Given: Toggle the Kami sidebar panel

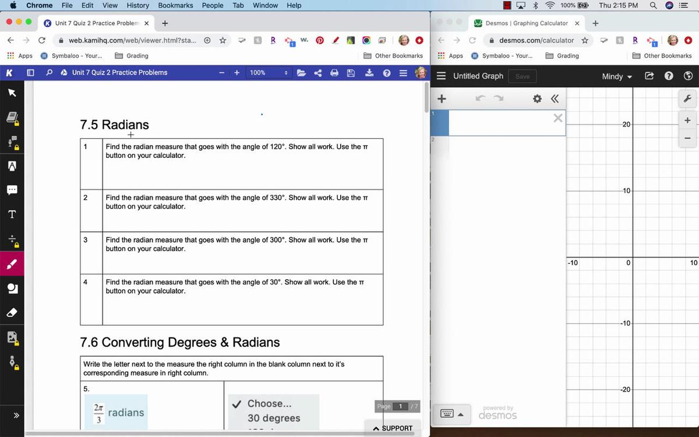Looking at the screenshot, I should [30, 73].
